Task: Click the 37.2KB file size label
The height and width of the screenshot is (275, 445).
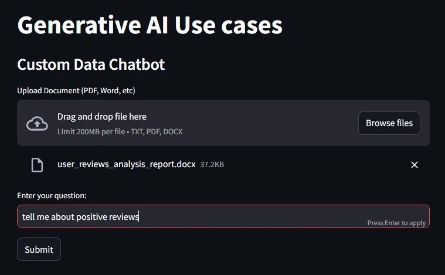Action: pyautogui.click(x=212, y=165)
